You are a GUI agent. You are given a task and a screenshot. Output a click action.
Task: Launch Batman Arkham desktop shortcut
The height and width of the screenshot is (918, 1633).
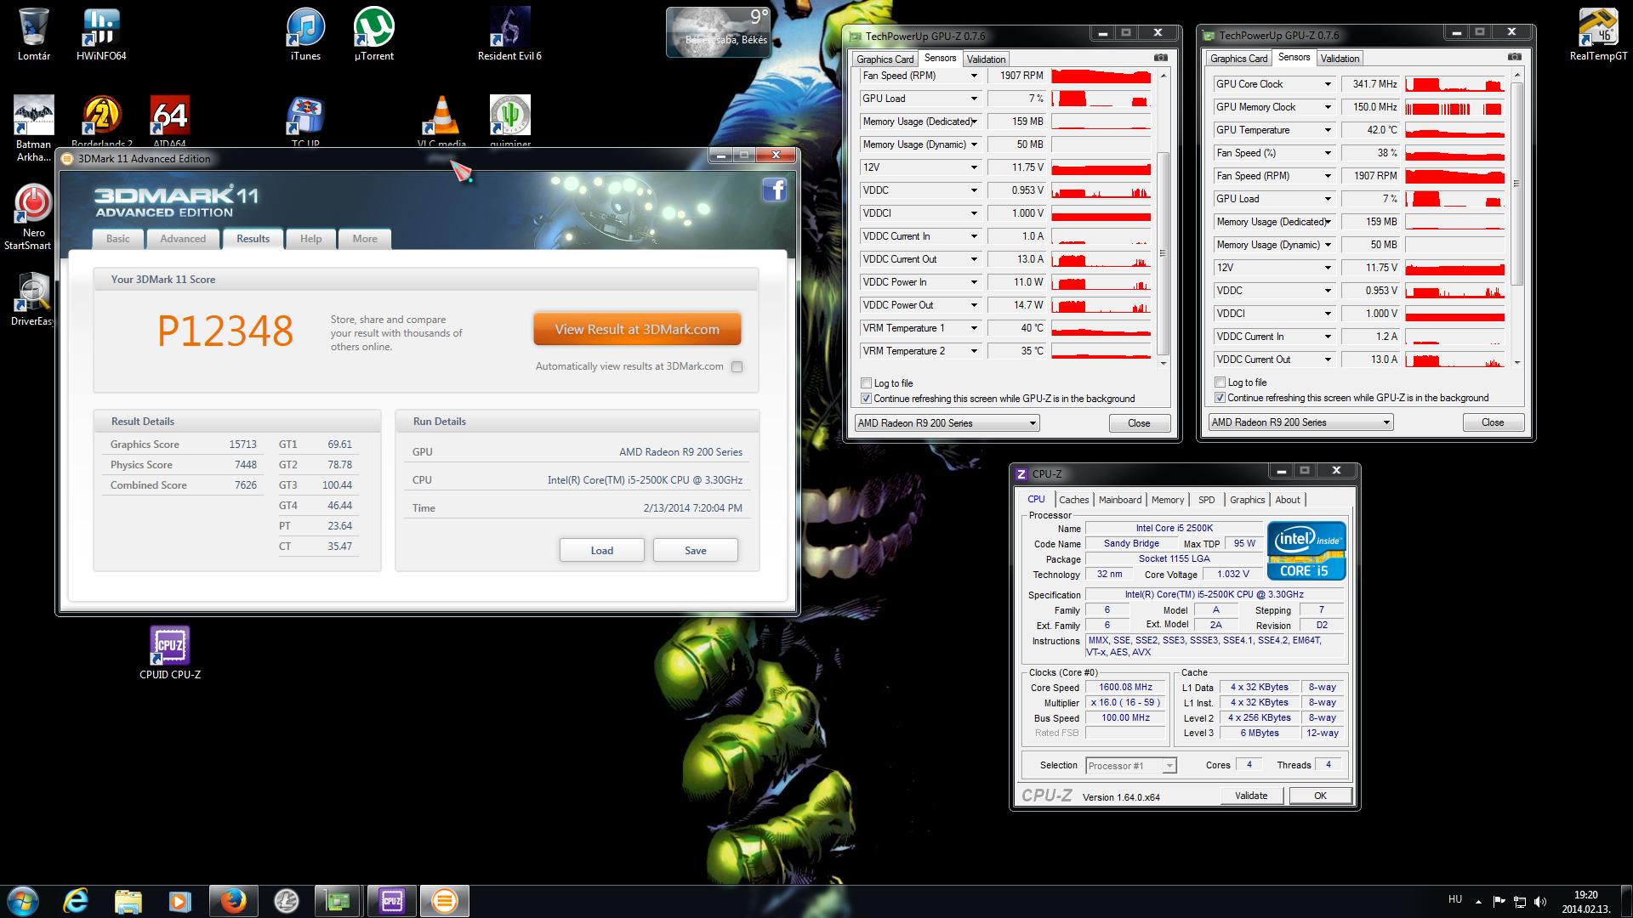pos(33,127)
